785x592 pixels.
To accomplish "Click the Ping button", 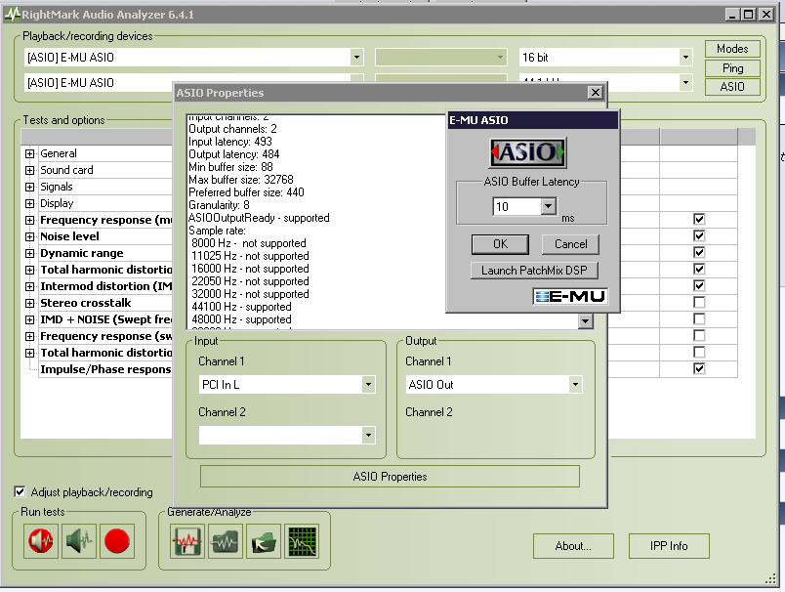I will click(x=732, y=67).
